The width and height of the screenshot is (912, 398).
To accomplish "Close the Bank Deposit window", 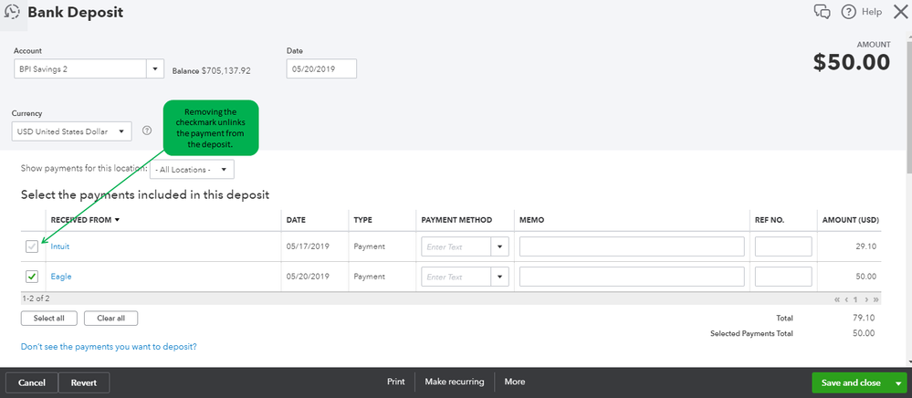I will click(x=900, y=12).
